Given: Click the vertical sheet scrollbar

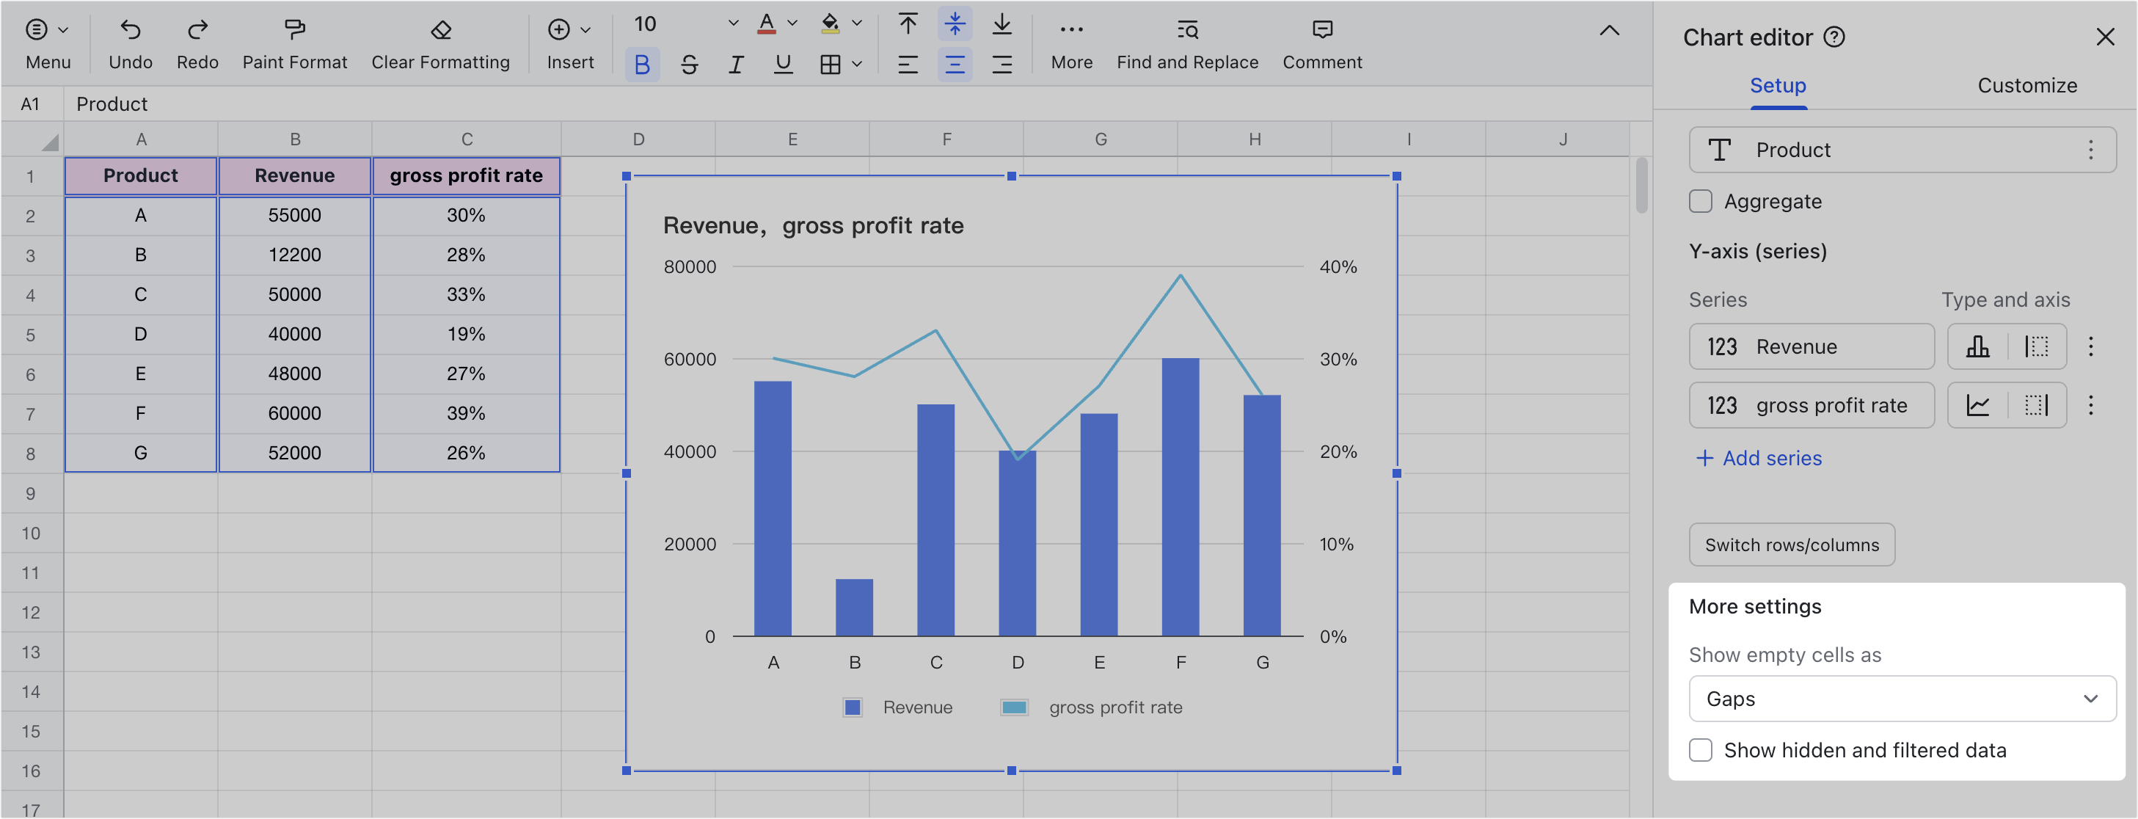Looking at the screenshot, I should click(1641, 186).
